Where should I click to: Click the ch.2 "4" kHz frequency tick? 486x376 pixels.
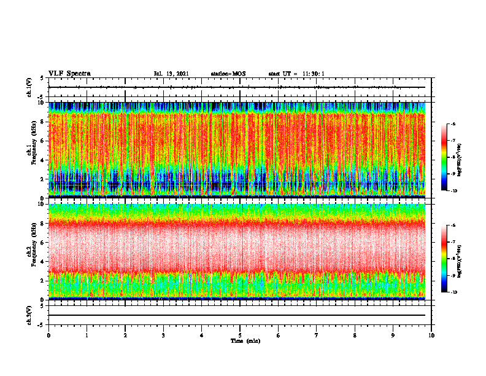(x=43, y=262)
